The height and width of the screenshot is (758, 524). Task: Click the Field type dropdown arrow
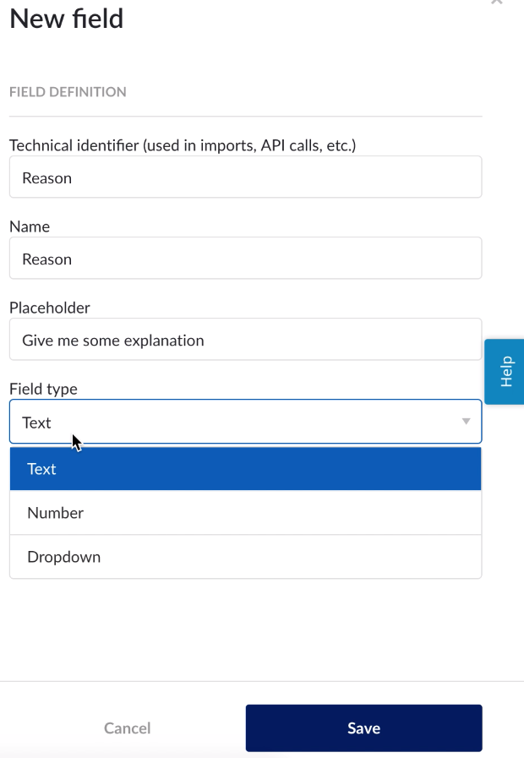(x=466, y=422)
